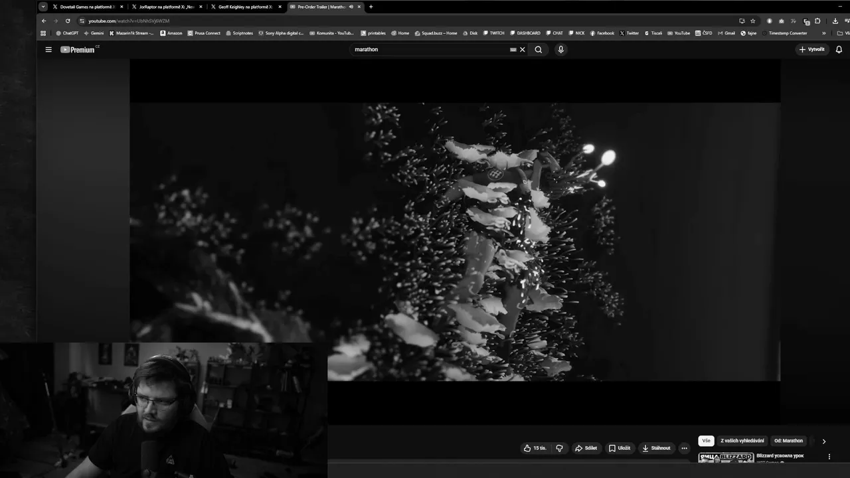Save the video with Uložit
Viewport: 850px width, 478px height.
620,448
